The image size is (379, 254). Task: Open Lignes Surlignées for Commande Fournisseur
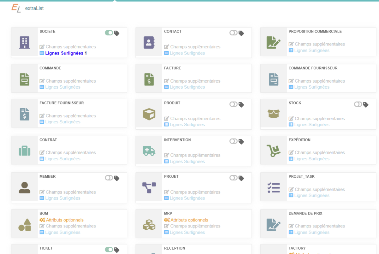(311, 87)
